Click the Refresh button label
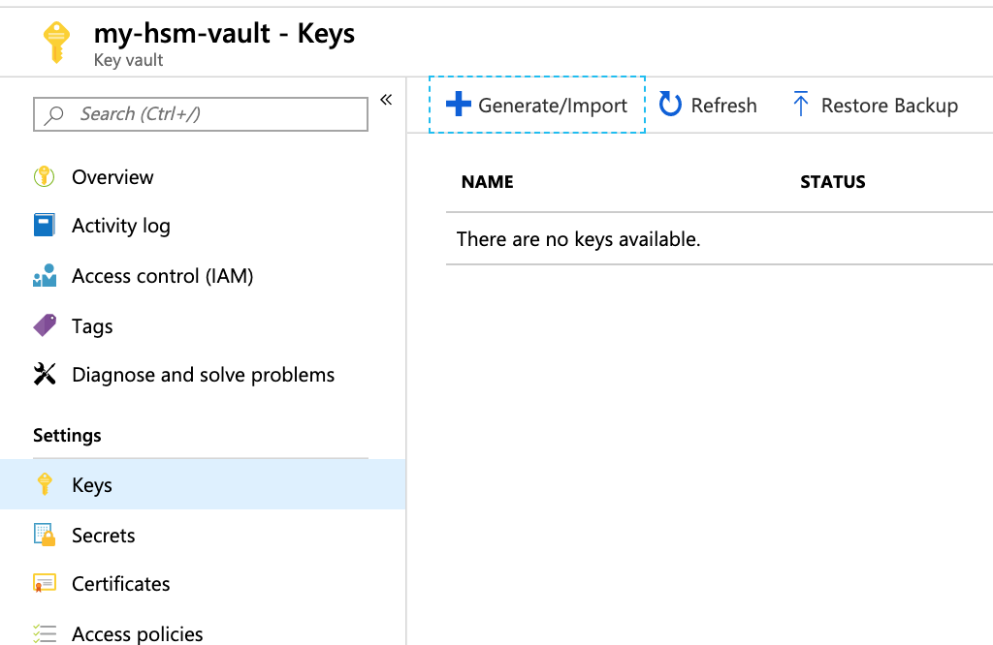 pyautogui.click(x=723, y=105)
